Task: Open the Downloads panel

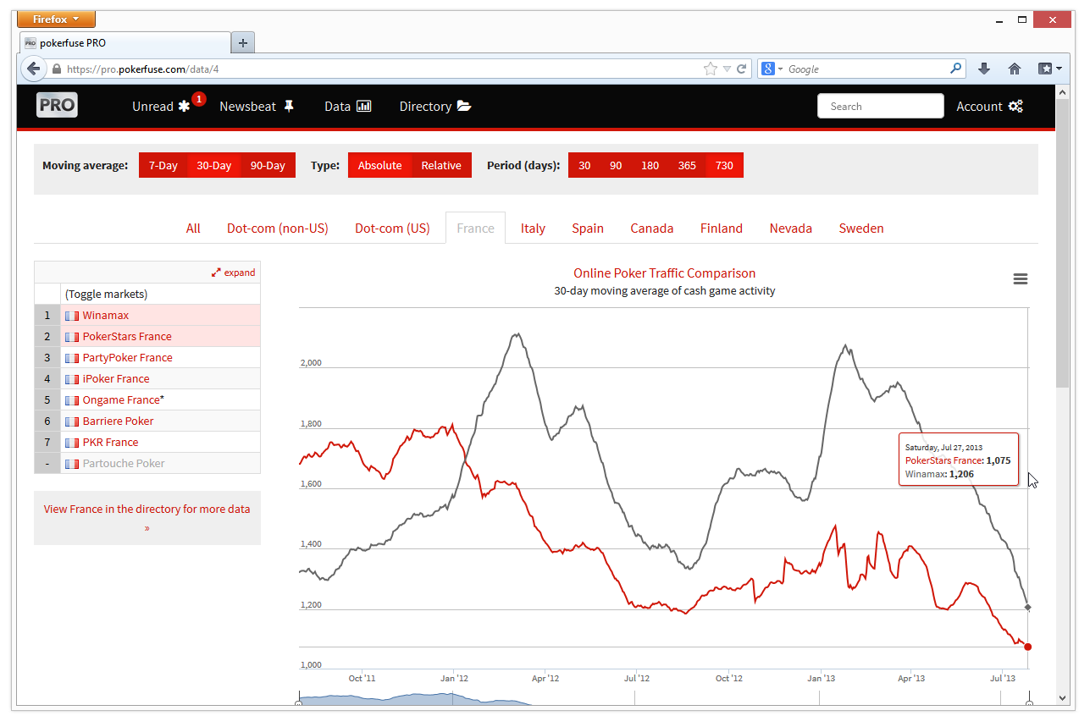Action: pyautogui.click(x=984, y=69)
